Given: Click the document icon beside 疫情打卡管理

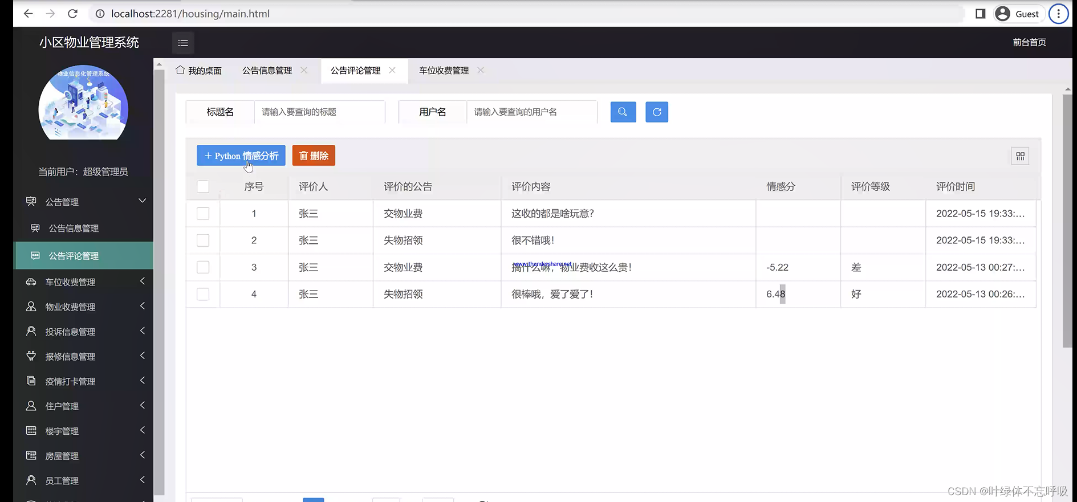Looking at the screenshot, I should (31, 381).
